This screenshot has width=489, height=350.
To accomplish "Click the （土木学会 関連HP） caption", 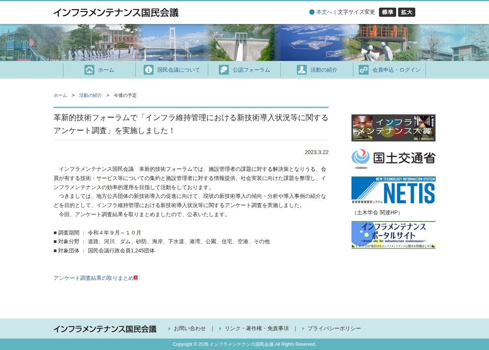I will pyautogui.click(x=377, y=212).
